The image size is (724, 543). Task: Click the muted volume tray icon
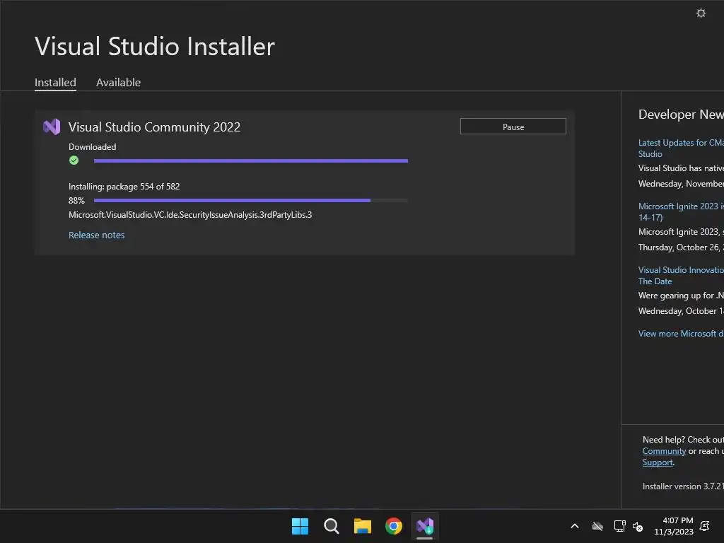(x=638, y=526)
